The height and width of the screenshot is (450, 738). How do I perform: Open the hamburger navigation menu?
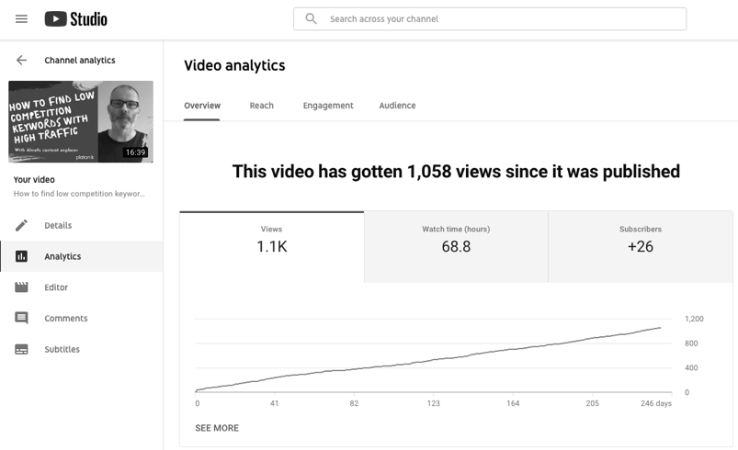(21, 19)
